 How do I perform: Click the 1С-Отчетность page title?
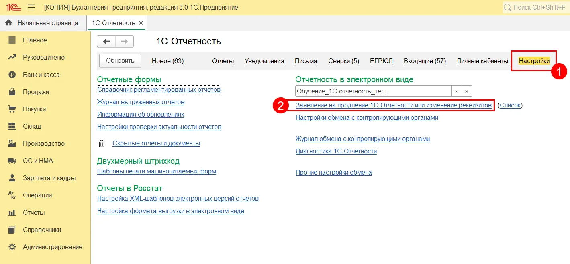[x=188, y=41]
